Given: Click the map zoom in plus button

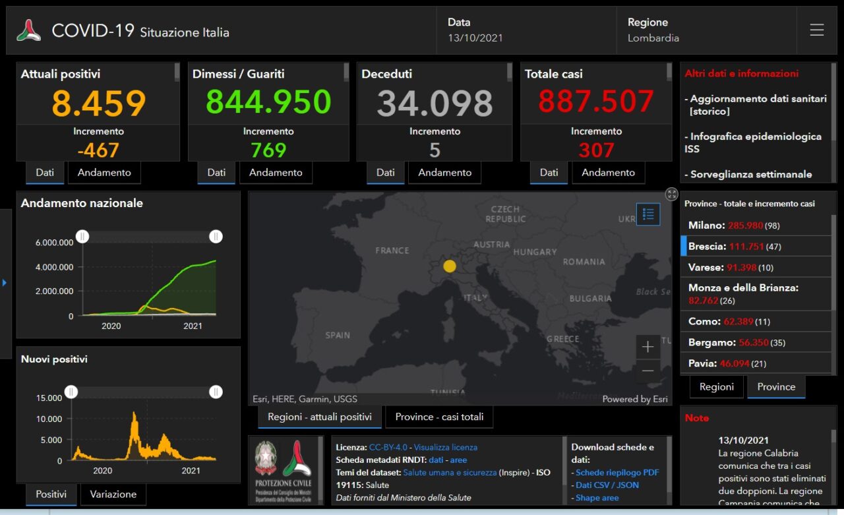Looking at the screenshot, I should pos(648,347).
